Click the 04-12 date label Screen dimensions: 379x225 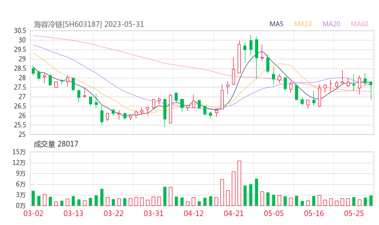click(x=194, y=213)
